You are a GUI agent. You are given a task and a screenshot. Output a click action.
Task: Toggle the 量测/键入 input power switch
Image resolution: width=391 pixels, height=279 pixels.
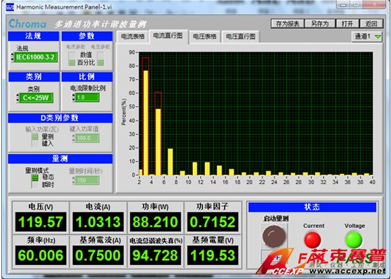[x=34, y=139]
